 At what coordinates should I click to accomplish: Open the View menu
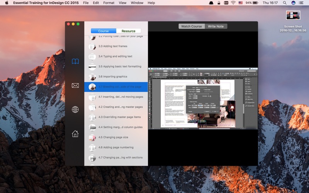[x=122, y=3]
